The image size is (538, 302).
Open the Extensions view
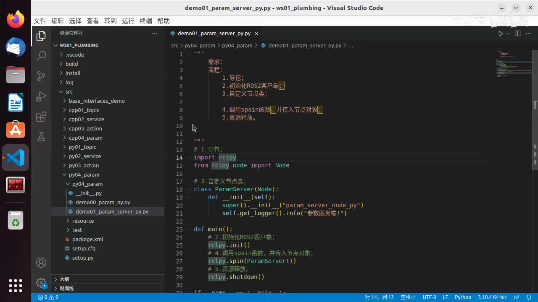tap(41, 117)
